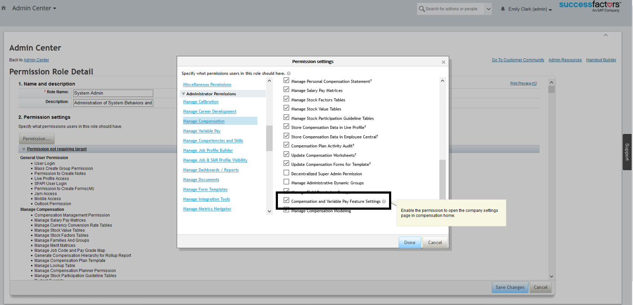Click into the Description field
This screenshot has height=305, width=633.
coord(113,103)
